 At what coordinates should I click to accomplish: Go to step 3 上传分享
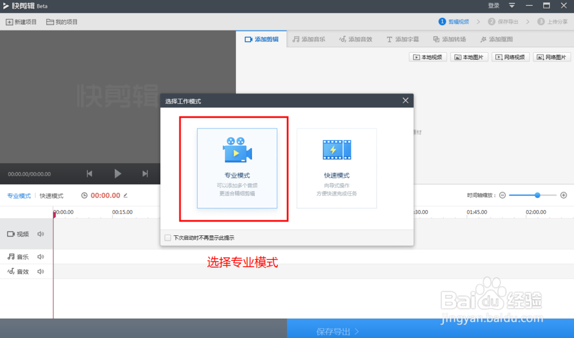(553, 22)
